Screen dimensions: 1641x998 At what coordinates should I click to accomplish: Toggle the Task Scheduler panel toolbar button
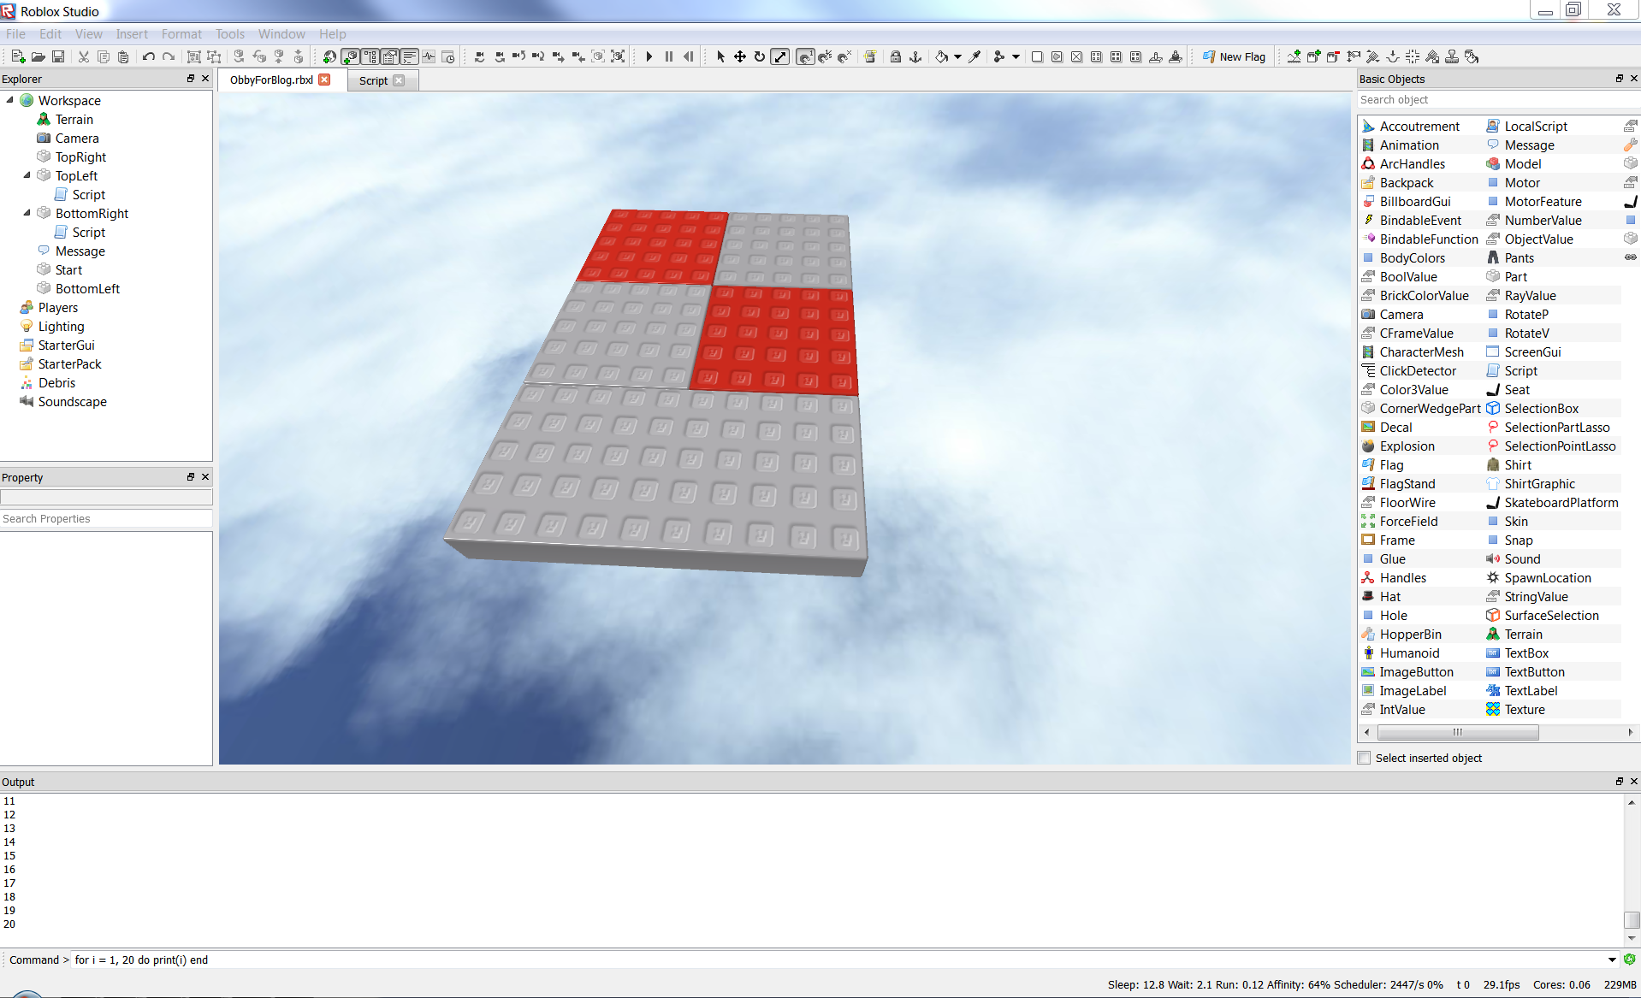[448, 56]
